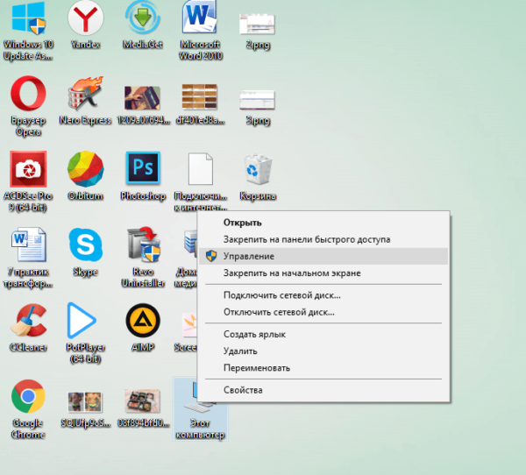Launch the Opera browser icon
Viewport: 526px width, 475px height.
(28, 94)
